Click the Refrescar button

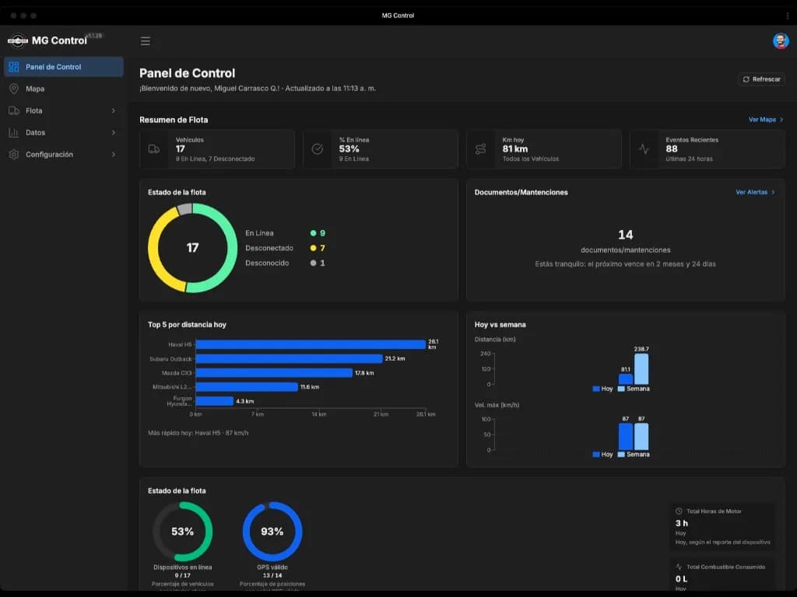pyautogui.click(x=761, y=79)
